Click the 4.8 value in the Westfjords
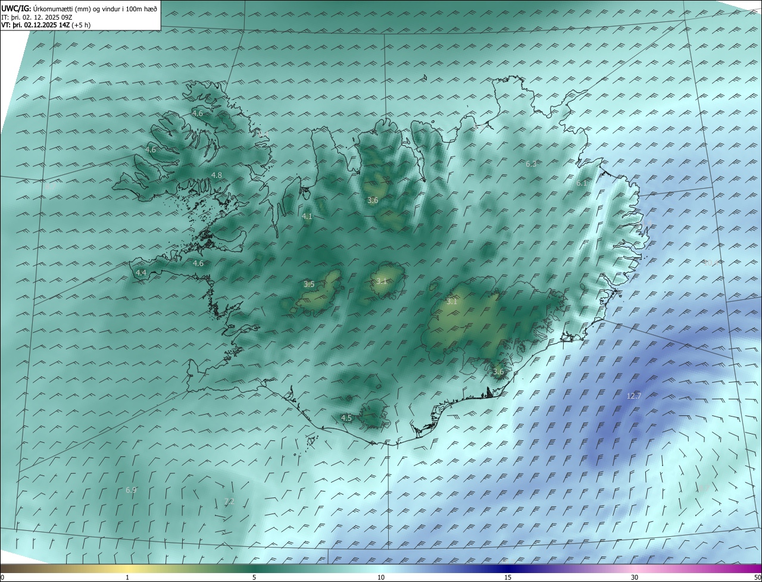The height and width of the screenshot is (582, 762). [217, 175]
